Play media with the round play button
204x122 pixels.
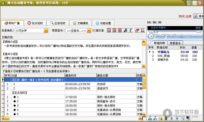pyautogui.click(x=151, y=36)
